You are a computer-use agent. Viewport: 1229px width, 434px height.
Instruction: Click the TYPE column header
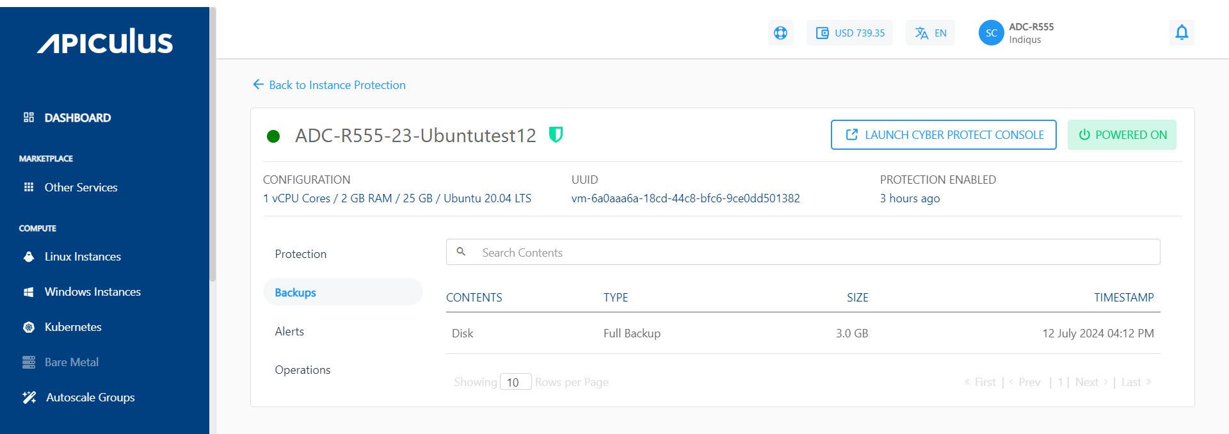point(616,298)
